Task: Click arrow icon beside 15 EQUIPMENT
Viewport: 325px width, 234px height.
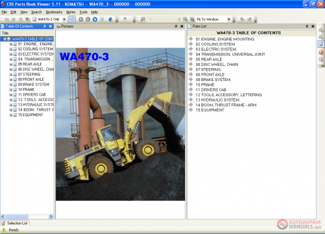Action: point(191,110)
